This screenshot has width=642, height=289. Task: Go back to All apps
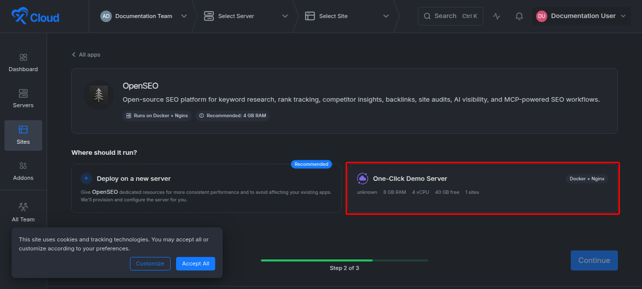coord(86,55)
